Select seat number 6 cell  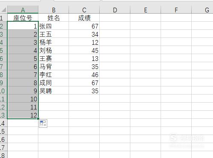click(x=23, y=66)
